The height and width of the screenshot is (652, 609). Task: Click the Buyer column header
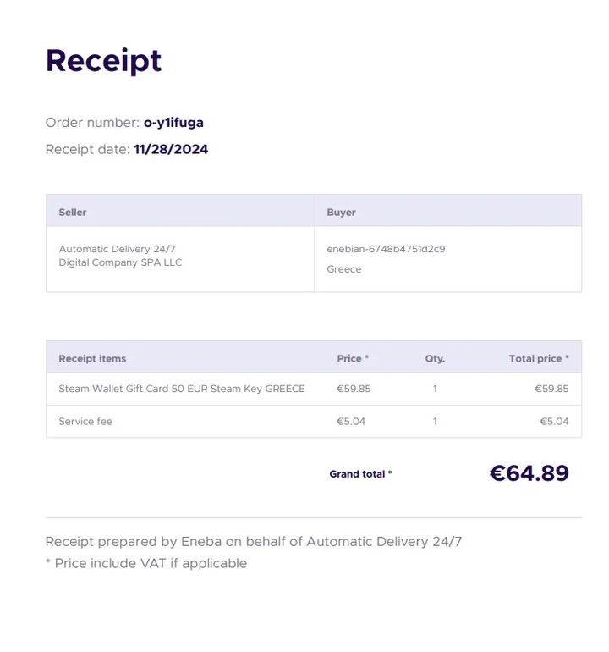pyautogui.click(x=341, y=213)
